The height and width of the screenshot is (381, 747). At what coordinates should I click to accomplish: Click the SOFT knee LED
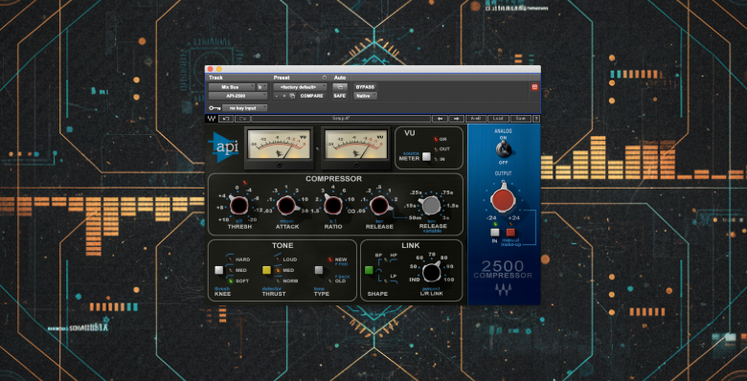[231, 281]
